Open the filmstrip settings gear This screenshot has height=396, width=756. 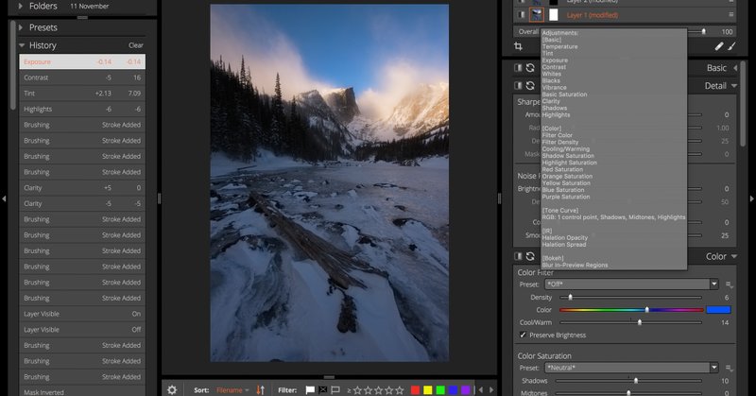(x=172, y=389)
